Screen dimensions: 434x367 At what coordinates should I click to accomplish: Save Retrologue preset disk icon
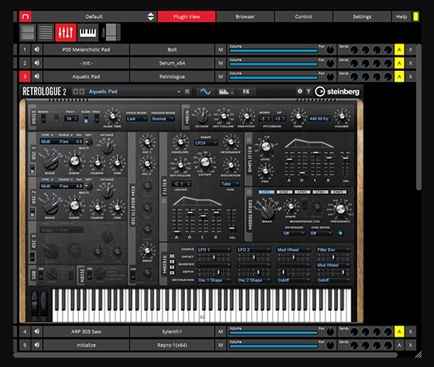coord(187,91)
